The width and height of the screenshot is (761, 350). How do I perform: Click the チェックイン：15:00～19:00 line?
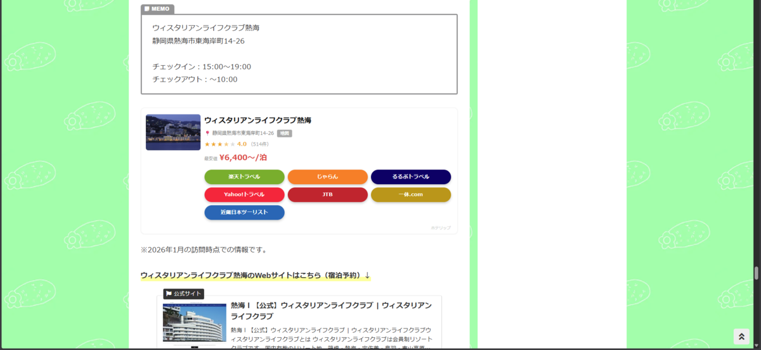[202, 66]
